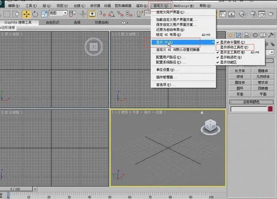Open the Edit Named Selection Sets icon
The height and width of the screenshot is (199, 277).
(x=139, y=14)
